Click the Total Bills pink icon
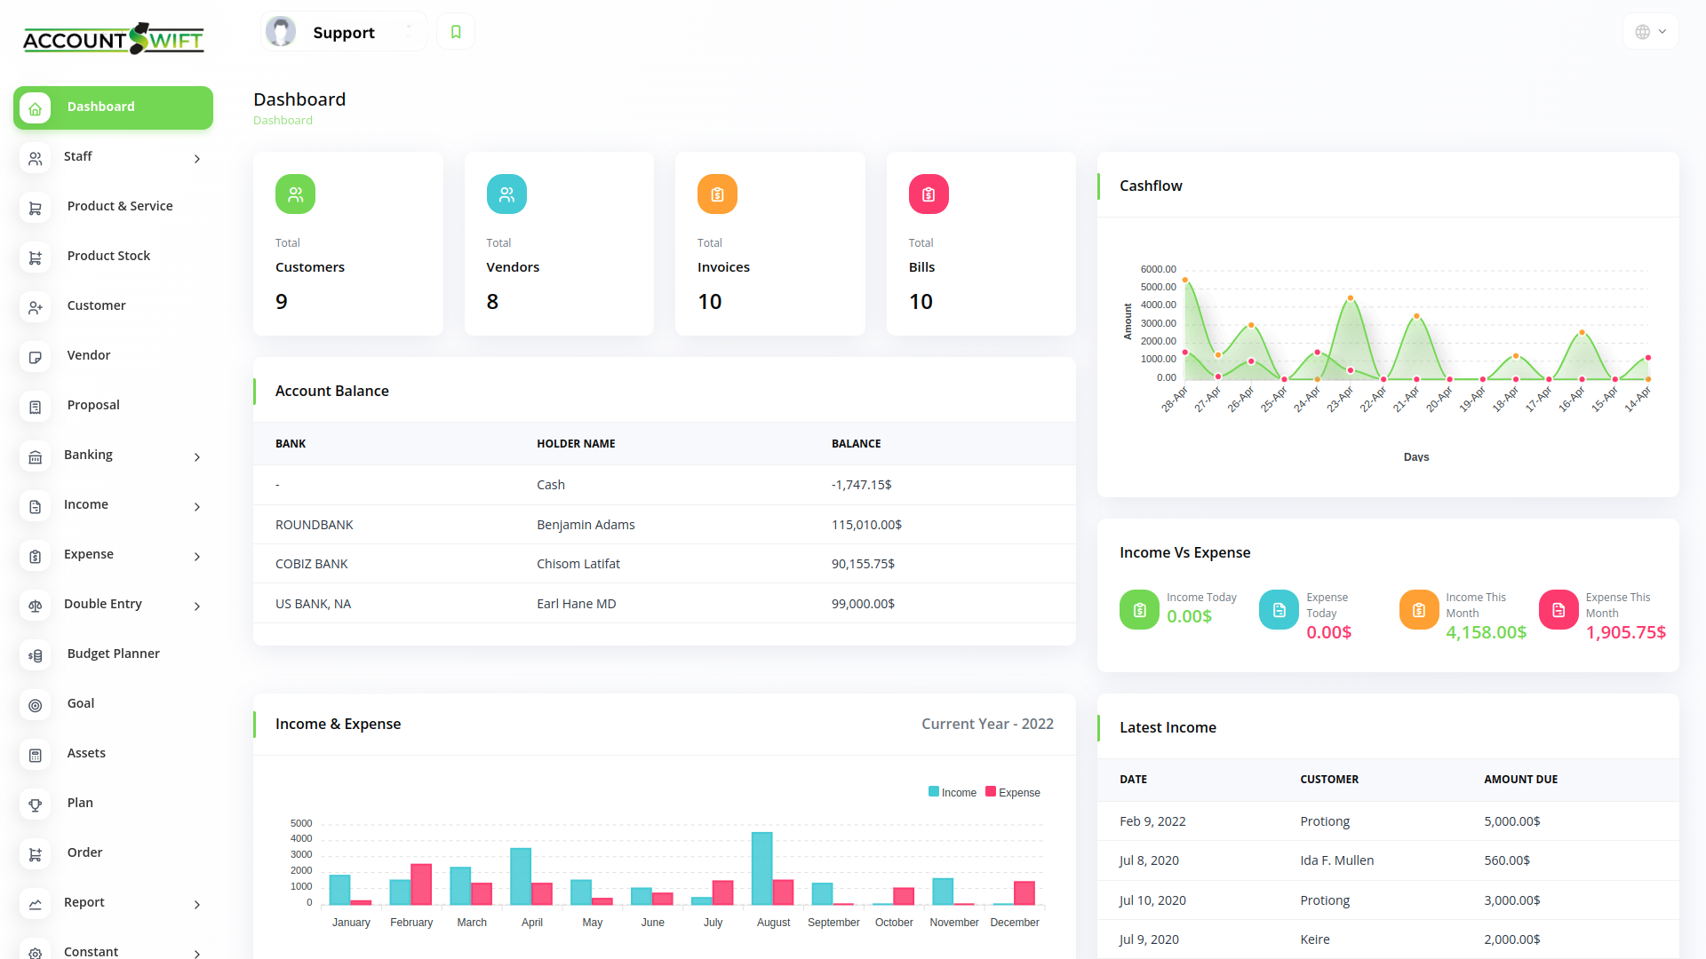This screenshot has height=959, width=1706. [x=929, y=194]
